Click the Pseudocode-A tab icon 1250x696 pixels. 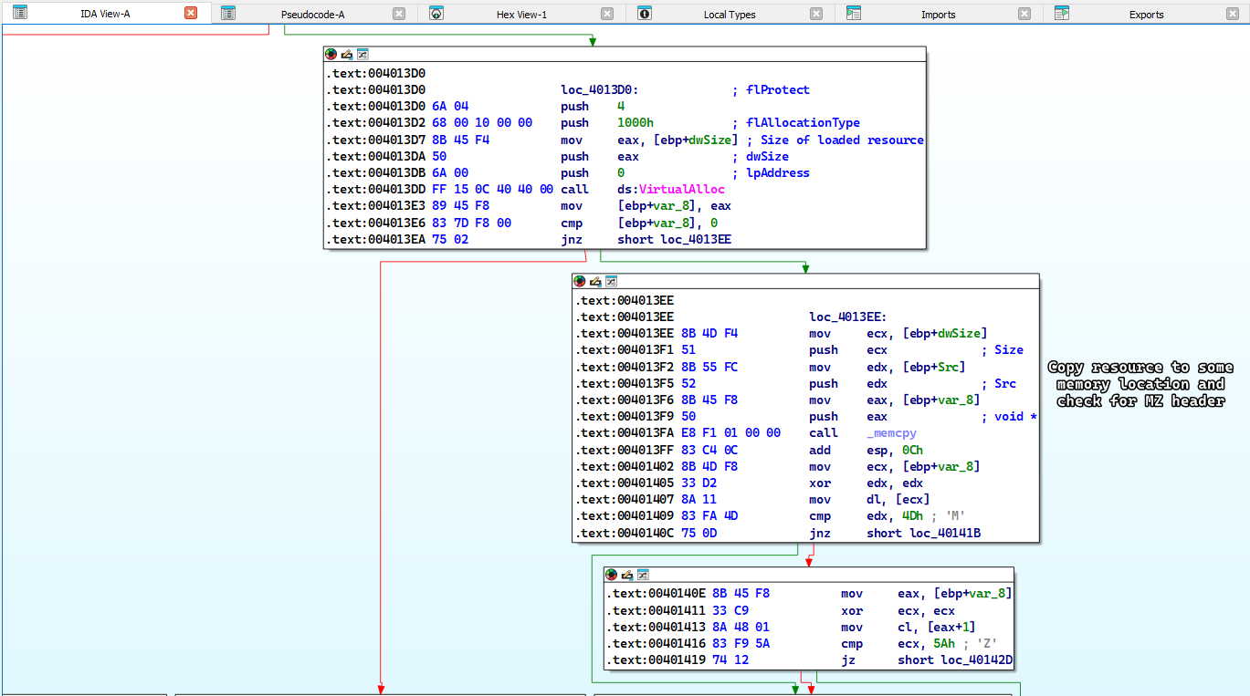[228, 14]
